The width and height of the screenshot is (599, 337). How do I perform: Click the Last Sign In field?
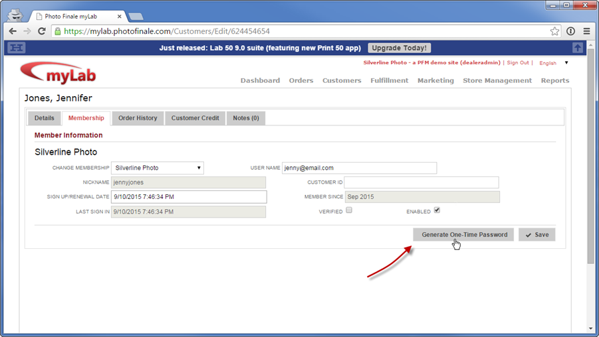point(189,212)
